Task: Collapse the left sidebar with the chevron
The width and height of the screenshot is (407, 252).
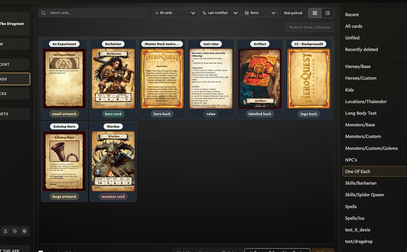Action: (x=33, y=10)
